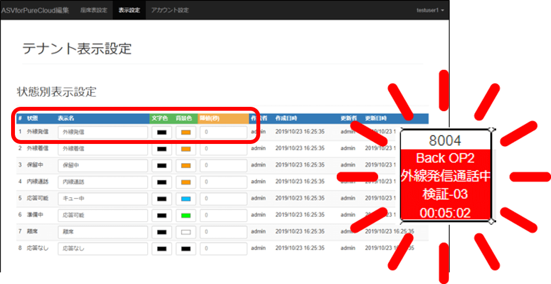Click the white background swatch for 離席

point(186,232)
